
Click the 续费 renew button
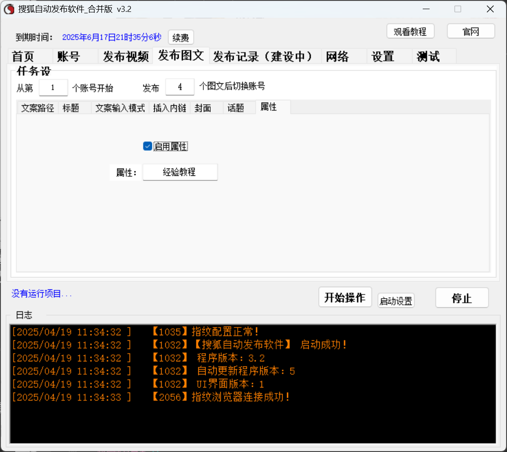pyautogui.click(x=181, y=38)
